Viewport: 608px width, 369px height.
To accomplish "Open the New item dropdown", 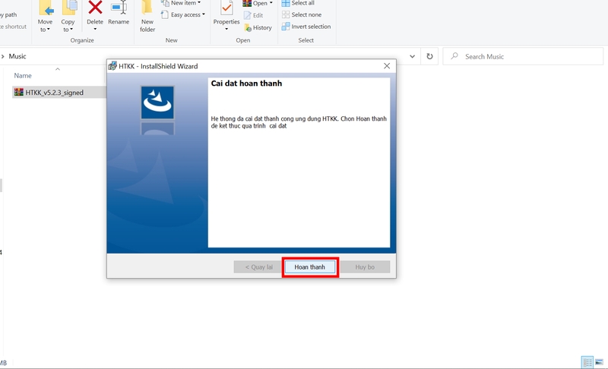I will (x=181, y=3).
